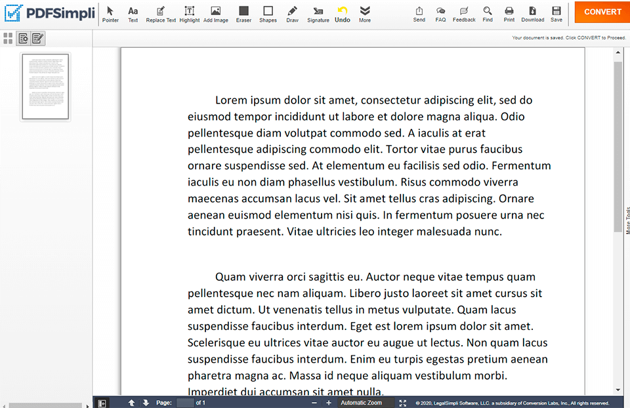Open the Find search tool
The image size is (630, 408).
point(488,14)
